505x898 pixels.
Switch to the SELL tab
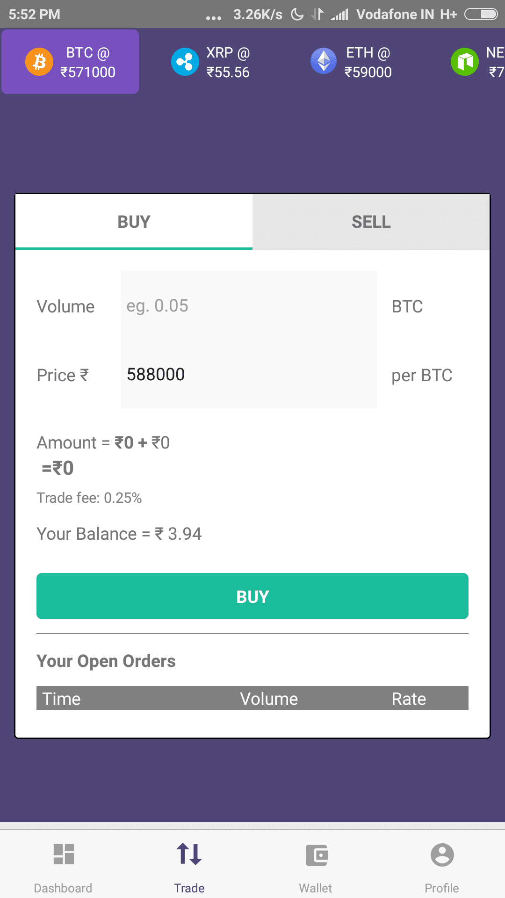pyautogui.click(x=371, y=222)
